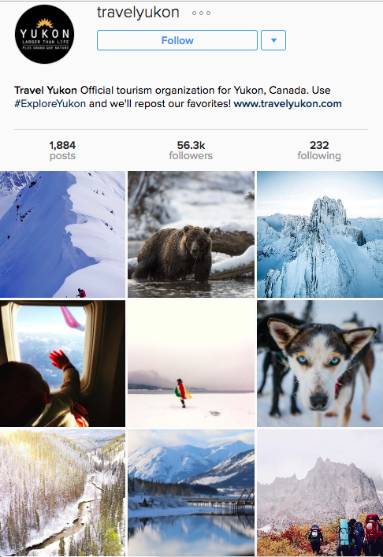383x557 pixels.
Task: Expand the suggested accounts dropdown arrow
Action: [273, 40]
